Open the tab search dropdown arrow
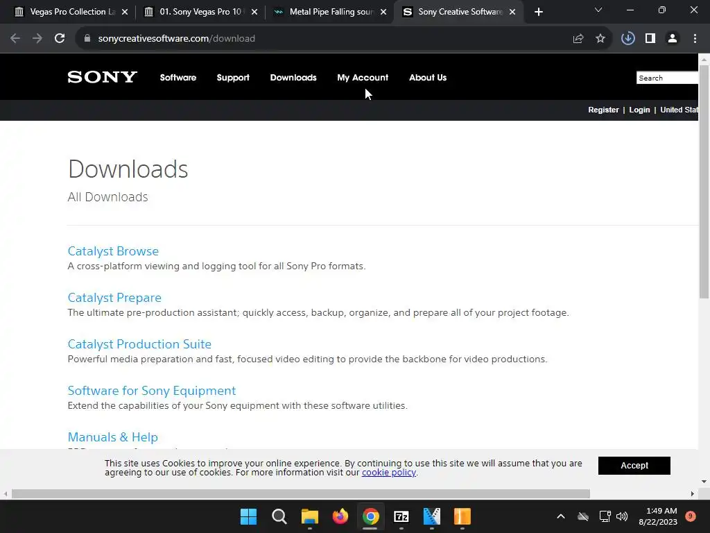Screen dimensions: 710x533 pyautogui.click(x=598, y=10)
